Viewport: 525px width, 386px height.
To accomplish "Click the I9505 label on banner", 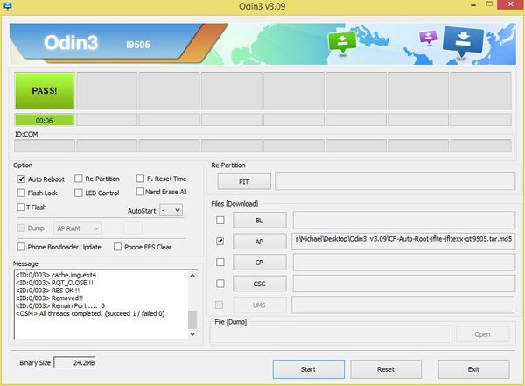I will [x=138, y=45].
